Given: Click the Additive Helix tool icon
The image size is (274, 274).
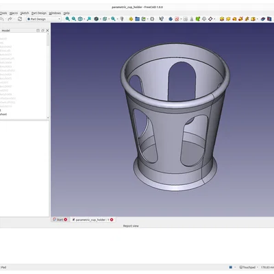Looking at the screenshot, I should tap(247, 19).
